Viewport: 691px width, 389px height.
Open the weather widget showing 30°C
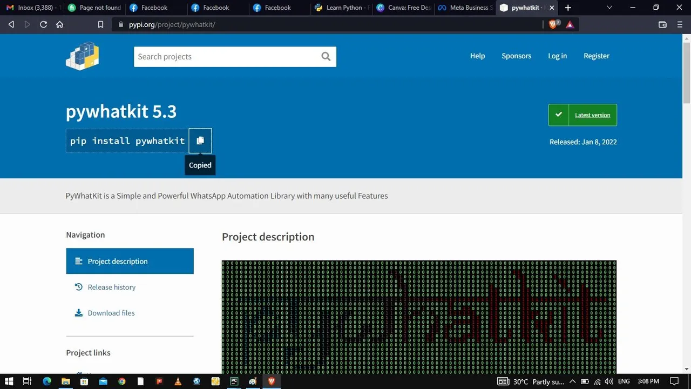coord(531,381)
